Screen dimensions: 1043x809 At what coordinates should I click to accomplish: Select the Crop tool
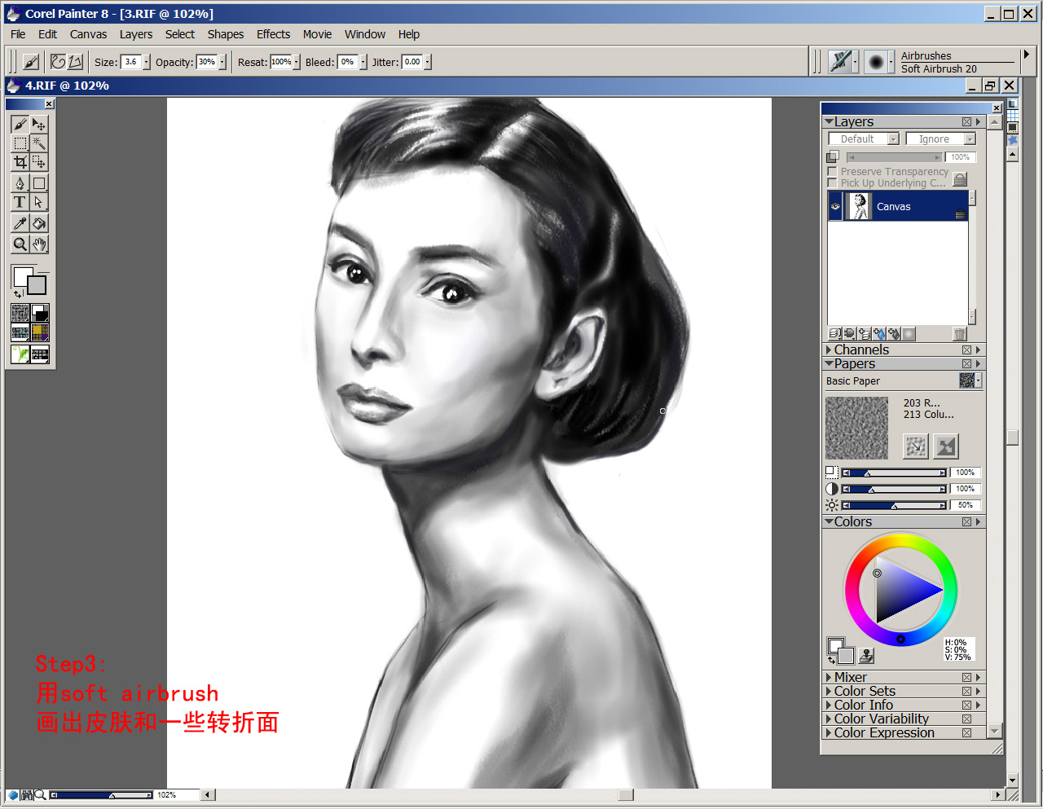point(20,162)
